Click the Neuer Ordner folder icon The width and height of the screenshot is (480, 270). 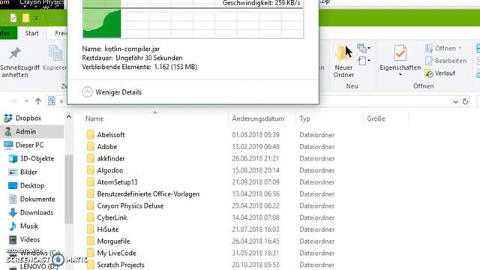coord(343,52)
